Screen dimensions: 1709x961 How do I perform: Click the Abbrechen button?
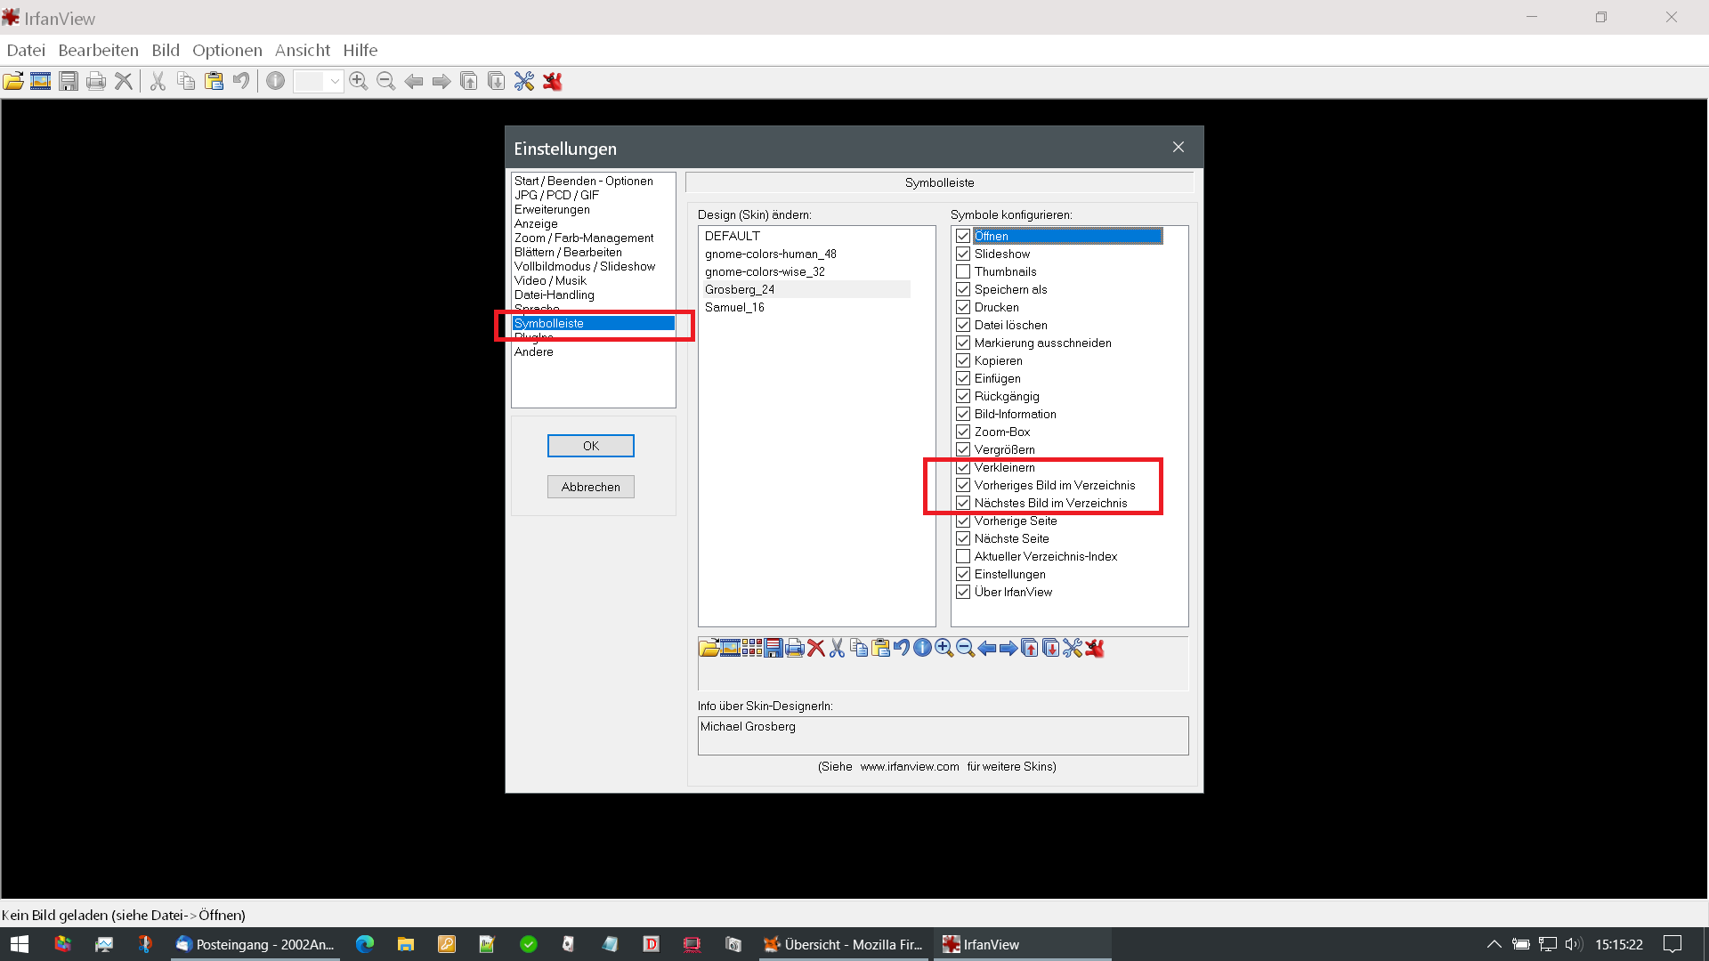point(590,487)
